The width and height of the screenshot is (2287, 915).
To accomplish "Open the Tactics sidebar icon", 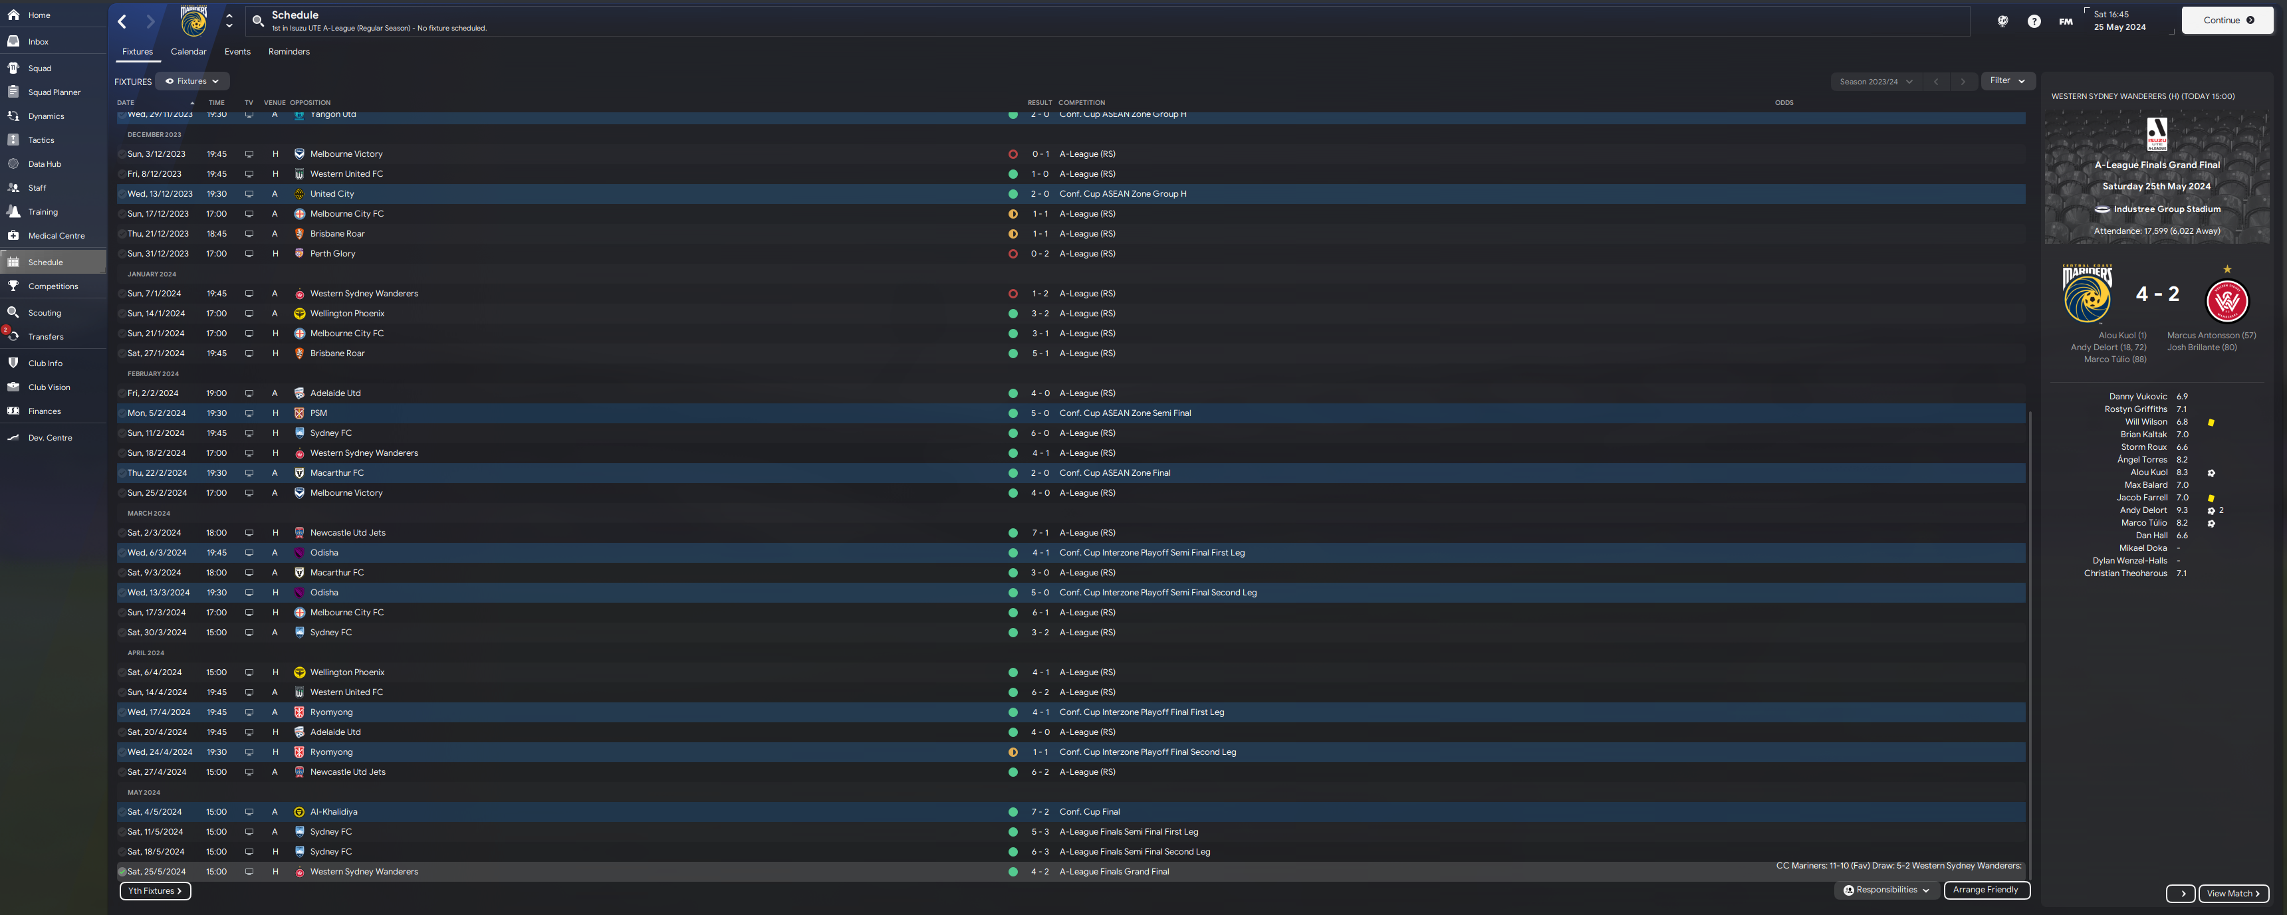I will coord(13,140).
